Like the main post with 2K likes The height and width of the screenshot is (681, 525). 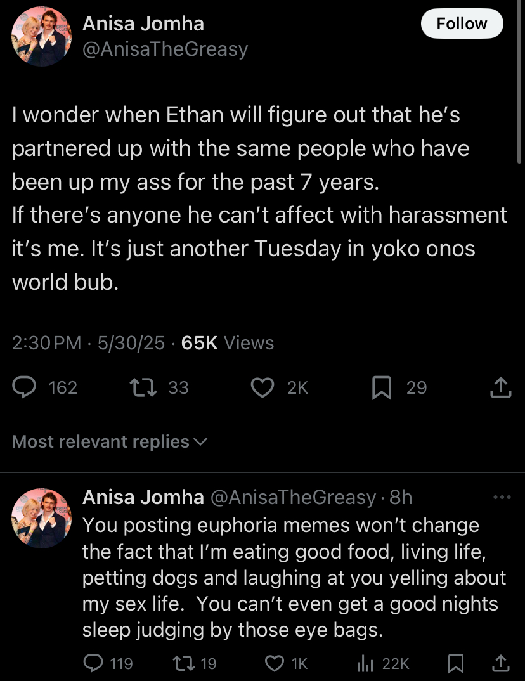pos(262,387)
